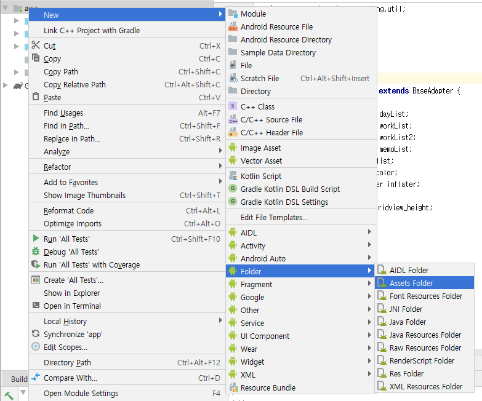
Task: Click the Resource Bundle icon
Action: (234, 387)
